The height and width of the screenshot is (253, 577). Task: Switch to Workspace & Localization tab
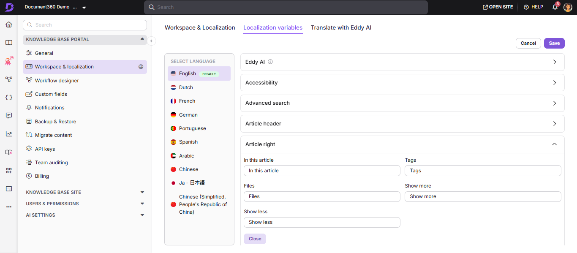pyautogui.click(x=200, y=27)
